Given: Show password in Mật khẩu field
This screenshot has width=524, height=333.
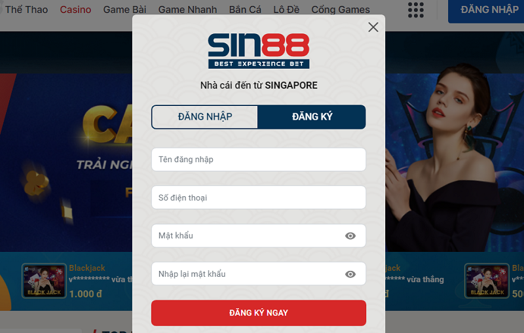Looking at the screenshot, I should click(x=350, y=236).
